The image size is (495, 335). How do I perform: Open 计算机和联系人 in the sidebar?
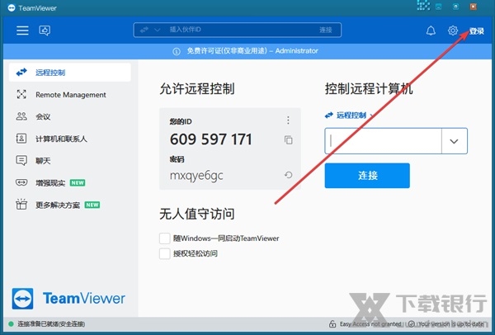coord(70,139)
